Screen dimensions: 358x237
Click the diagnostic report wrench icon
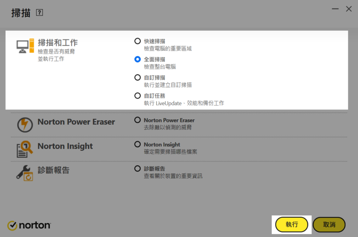[25, 173]
